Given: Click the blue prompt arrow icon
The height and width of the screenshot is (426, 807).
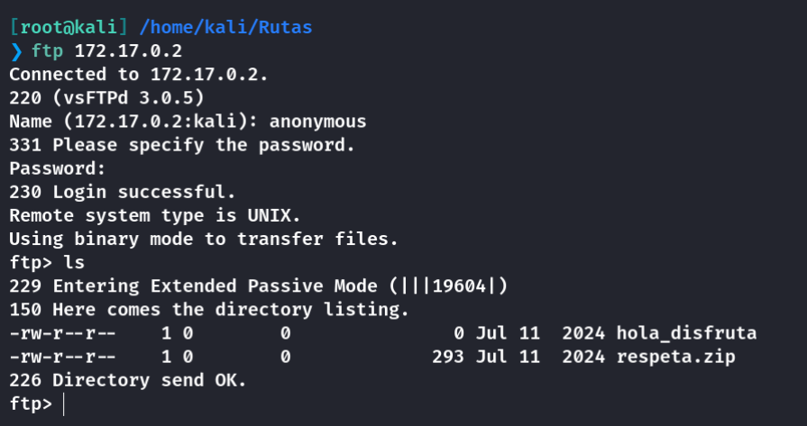Looking at the screenshot, I should pos(16,51).
